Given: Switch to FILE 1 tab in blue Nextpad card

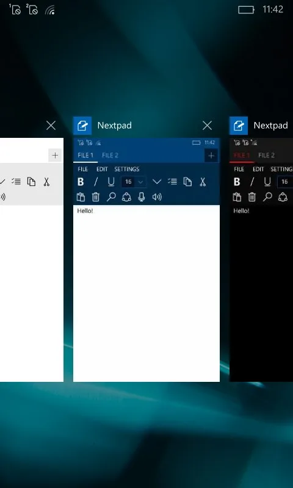Looking at the screenshot, I should tap(85, 156).
